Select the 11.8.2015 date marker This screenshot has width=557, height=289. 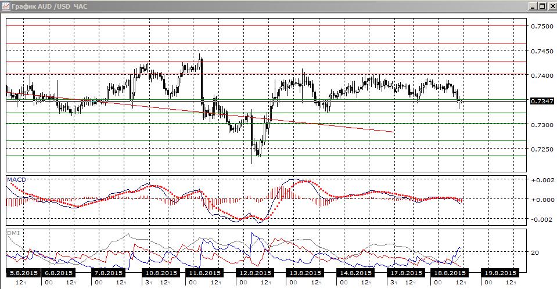pos(204,273)
